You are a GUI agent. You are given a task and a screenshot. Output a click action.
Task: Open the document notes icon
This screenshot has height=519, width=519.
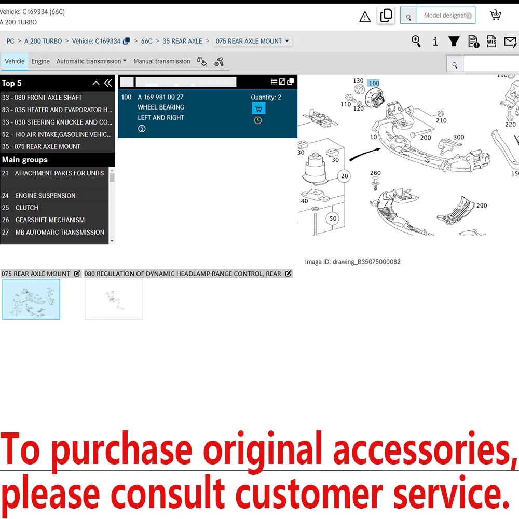[474, 42]
